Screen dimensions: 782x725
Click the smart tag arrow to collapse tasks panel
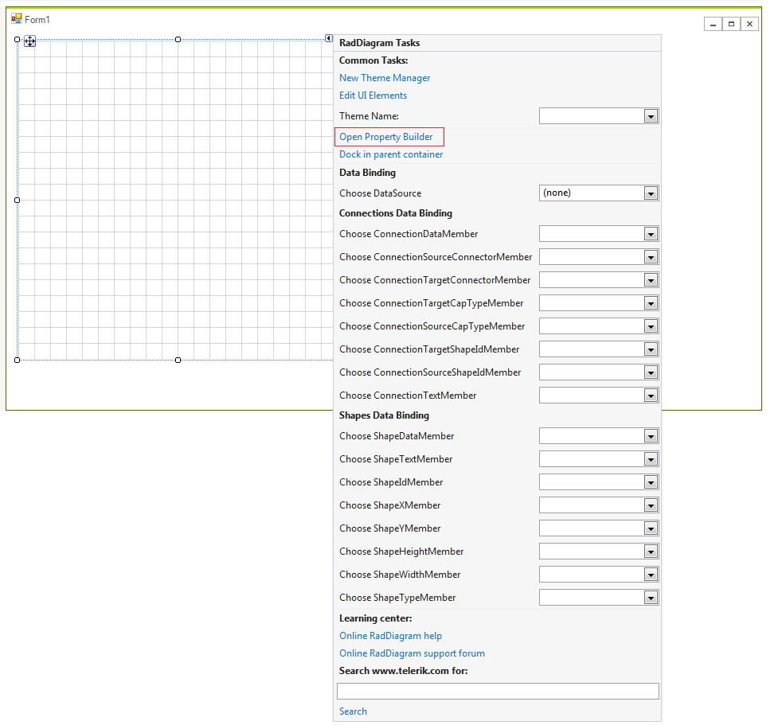pyautogui.click(x=329, y=38)
